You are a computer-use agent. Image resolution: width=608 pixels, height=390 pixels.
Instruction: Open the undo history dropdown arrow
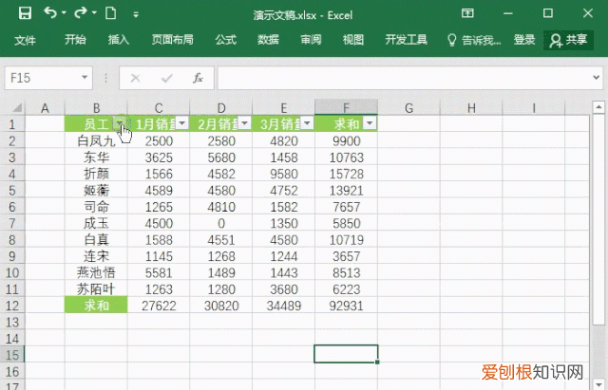(x=64, y=13)
